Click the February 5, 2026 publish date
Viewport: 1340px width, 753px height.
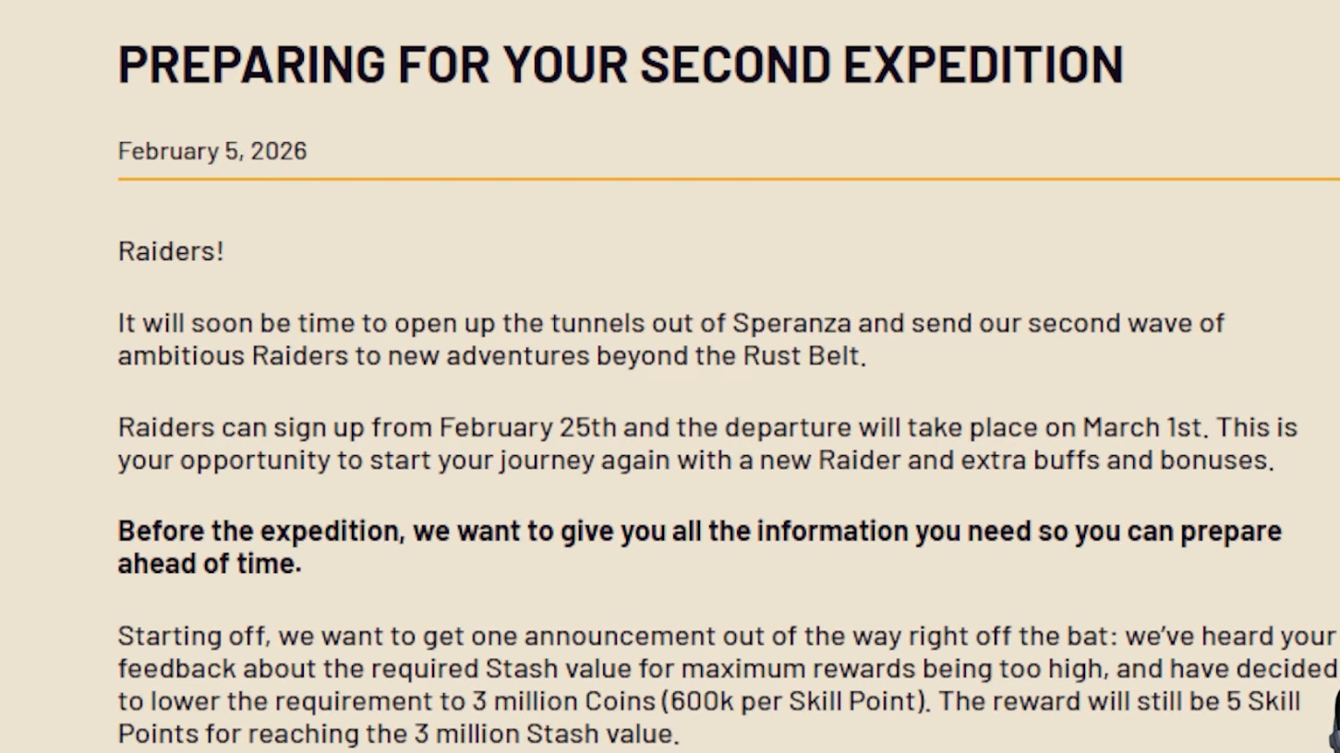click(211, 150)
